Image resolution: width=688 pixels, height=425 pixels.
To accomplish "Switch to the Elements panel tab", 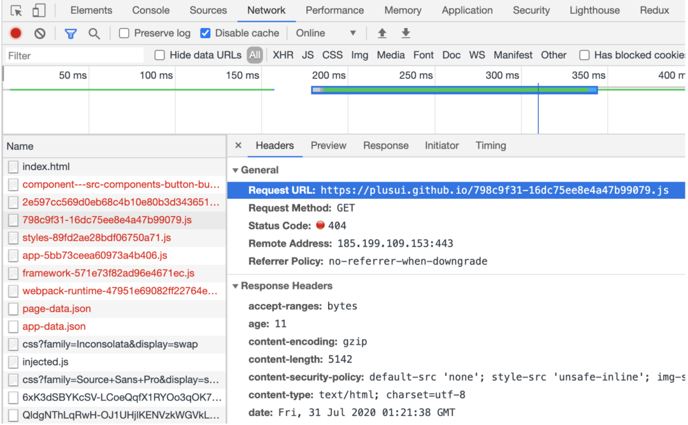I will click(91, 10).
